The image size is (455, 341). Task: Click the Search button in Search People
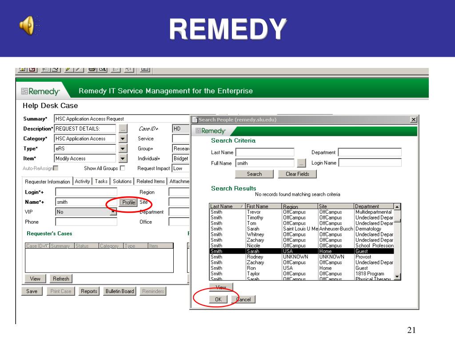pos(254,174)
